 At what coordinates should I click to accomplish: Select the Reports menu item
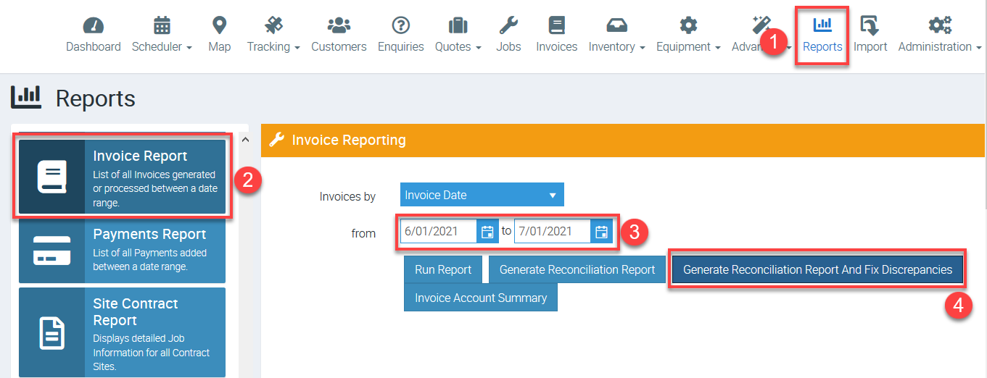point(822,35)
